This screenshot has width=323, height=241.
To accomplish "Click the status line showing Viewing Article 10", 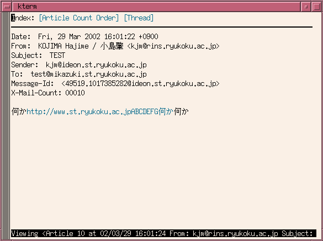I will click(x=163, y=234).
